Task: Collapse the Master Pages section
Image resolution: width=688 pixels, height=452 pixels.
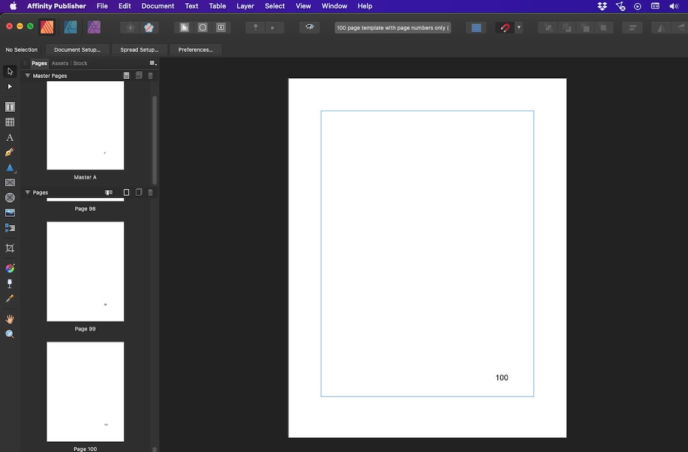Action: [x=27, y=75]
